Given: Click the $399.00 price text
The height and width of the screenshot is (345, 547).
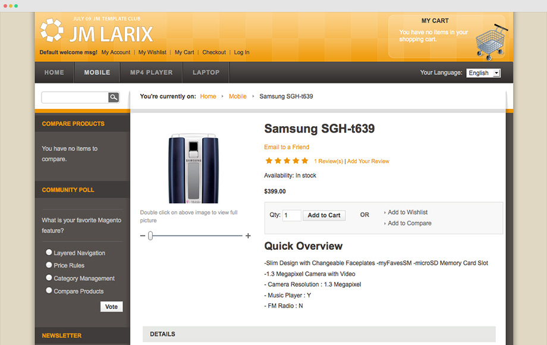Looking at the screenshot, I should [275, 191].
